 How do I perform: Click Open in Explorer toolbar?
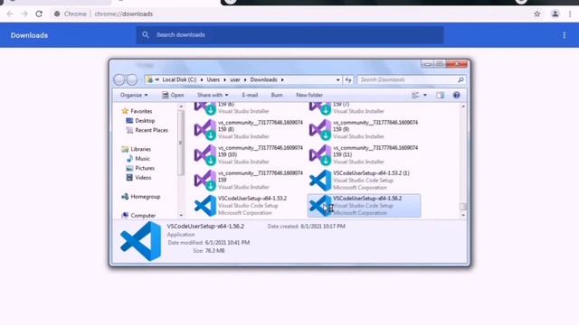(x=173, y=95)
